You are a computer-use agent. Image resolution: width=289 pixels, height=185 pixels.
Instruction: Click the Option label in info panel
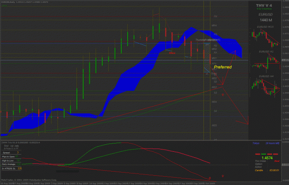[x=258, y=164]
